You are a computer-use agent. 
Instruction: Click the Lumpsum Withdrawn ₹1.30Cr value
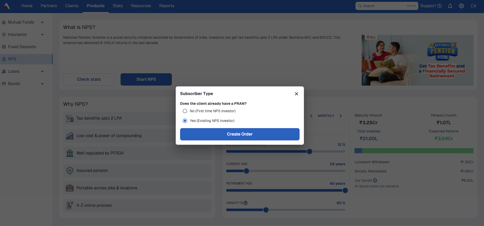pyautogui.click(x=467, y=162)
